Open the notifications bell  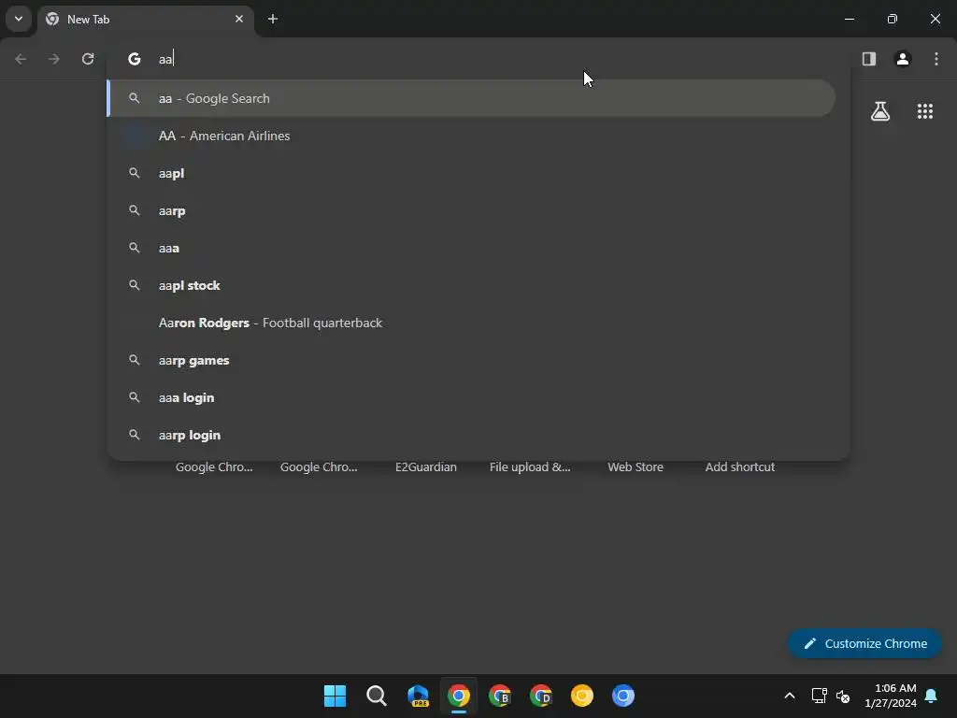[932, 696]
